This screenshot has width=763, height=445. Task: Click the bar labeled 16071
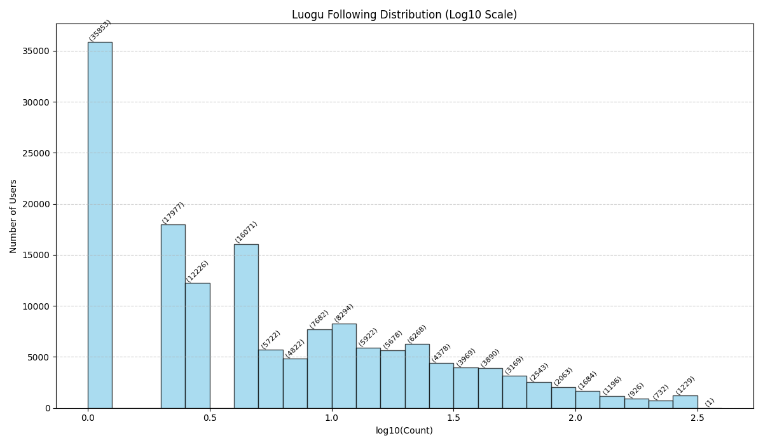pos(246,326)
